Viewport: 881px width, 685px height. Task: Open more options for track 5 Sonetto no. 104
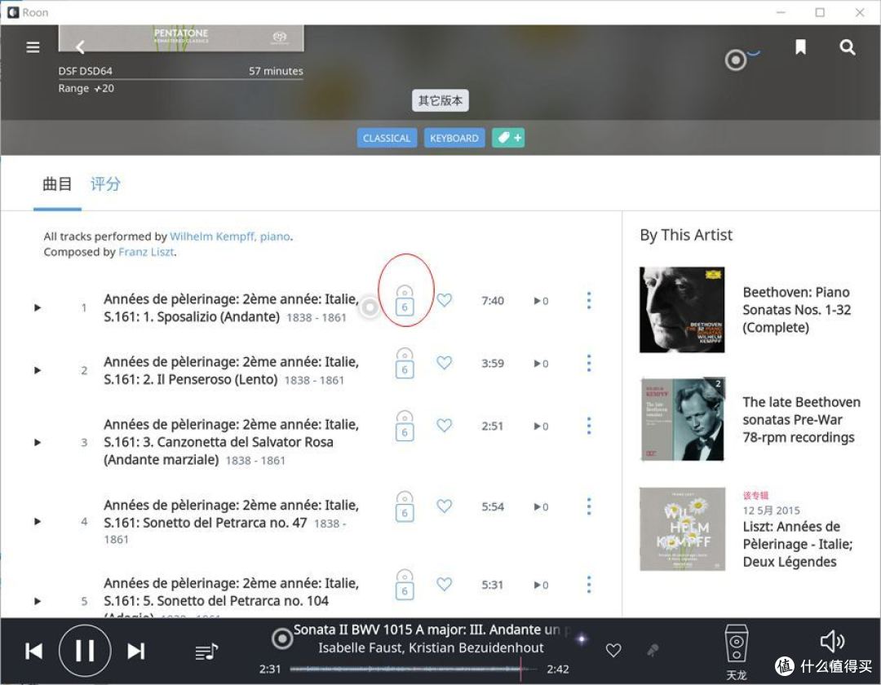(x=589, y=585)
